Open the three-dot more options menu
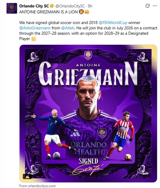The width and height of the screenshot is (160, 188). coord(155,6)
